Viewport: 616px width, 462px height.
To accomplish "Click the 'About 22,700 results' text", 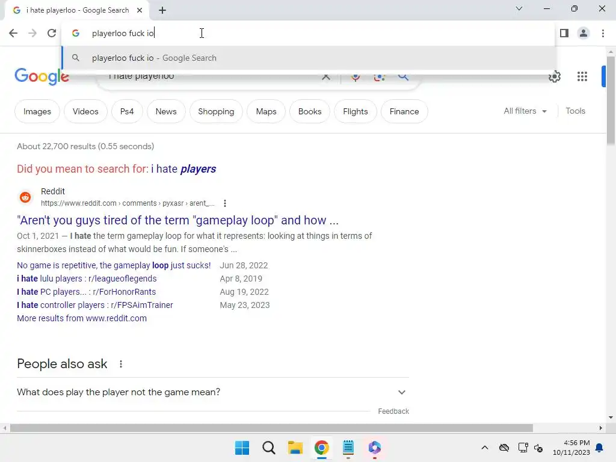I will (x=85, y=147).
